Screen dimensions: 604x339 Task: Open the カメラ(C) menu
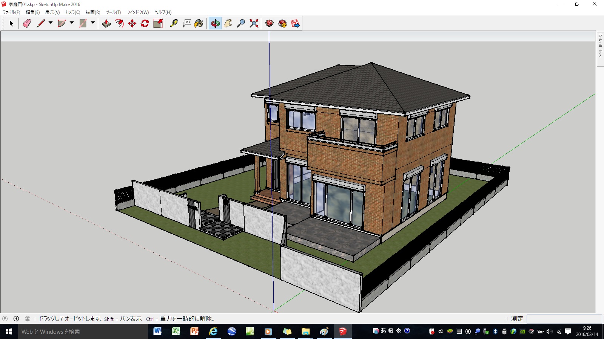tap(72, 12)
